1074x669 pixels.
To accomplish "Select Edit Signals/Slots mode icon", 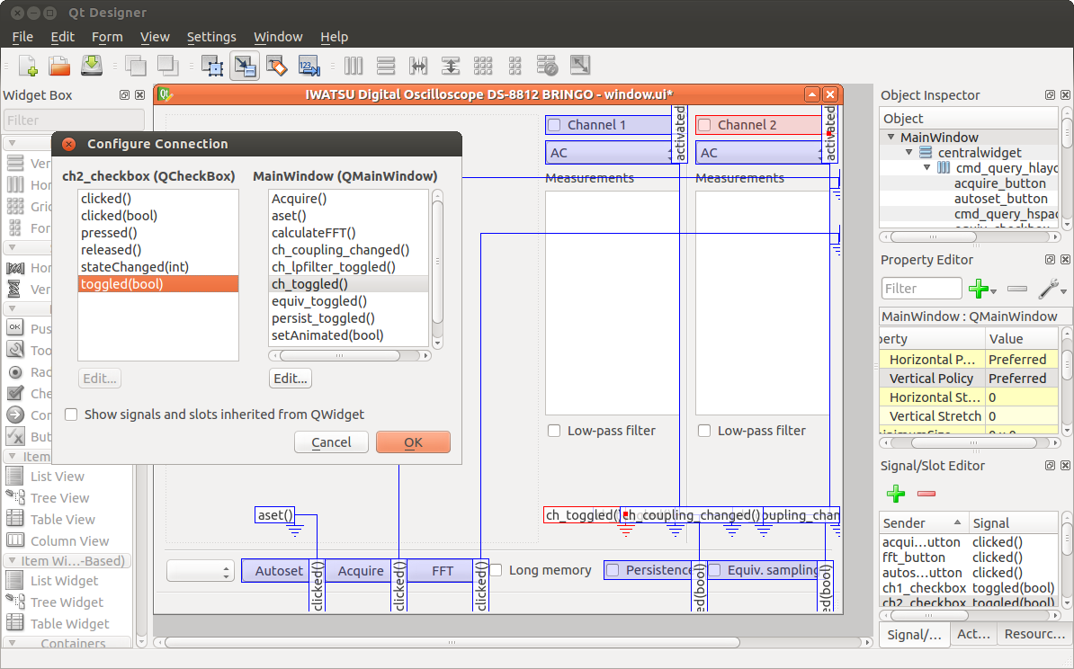I will pyautogui.click(x=245, y=66).
